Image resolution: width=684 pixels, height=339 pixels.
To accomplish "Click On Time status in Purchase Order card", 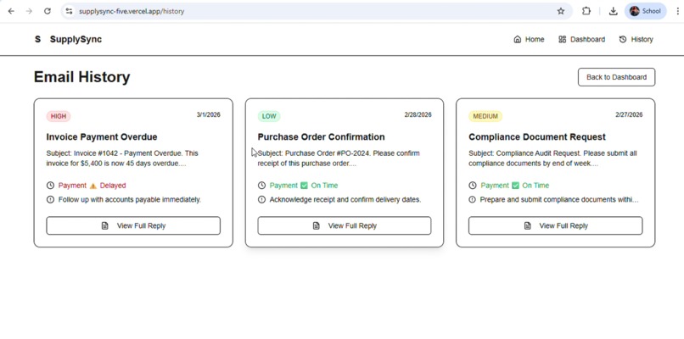I will 324,186.
